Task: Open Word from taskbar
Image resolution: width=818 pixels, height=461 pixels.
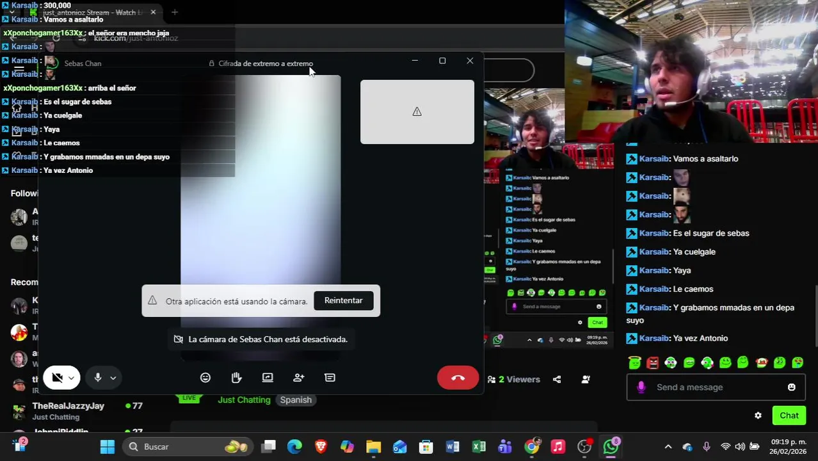Action: pos(453,447)
